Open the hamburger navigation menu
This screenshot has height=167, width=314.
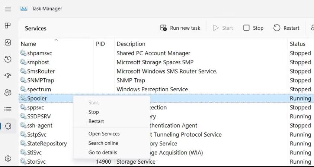click(7, 9)
